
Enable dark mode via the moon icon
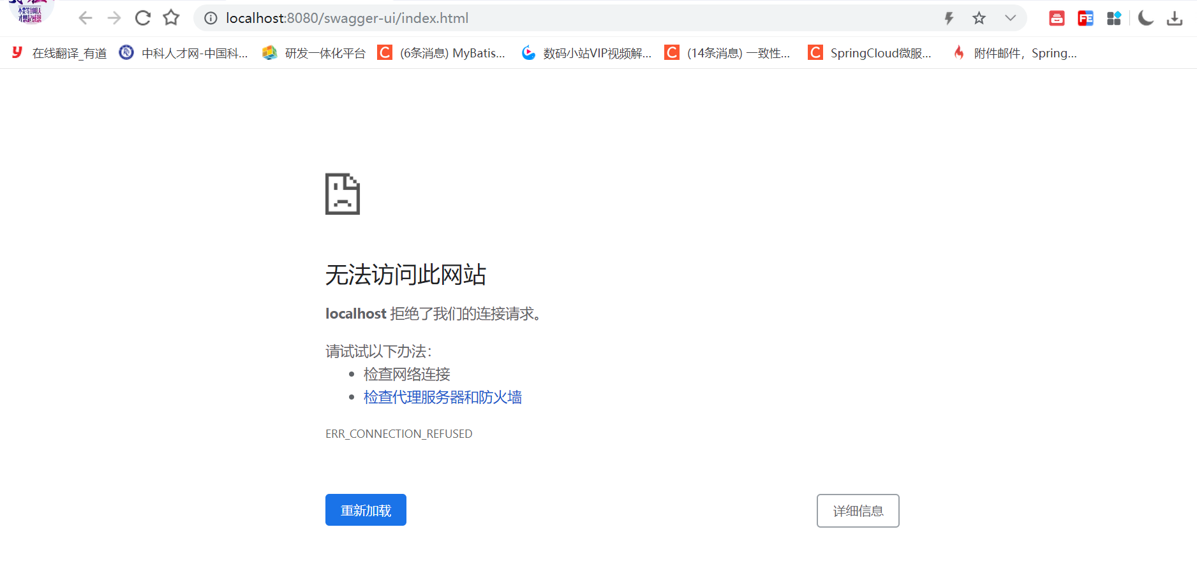click(x=1145, y=18)
